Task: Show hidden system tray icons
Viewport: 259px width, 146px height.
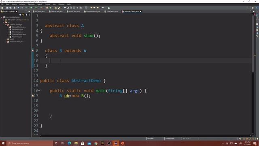Action: tap(223, 143)
